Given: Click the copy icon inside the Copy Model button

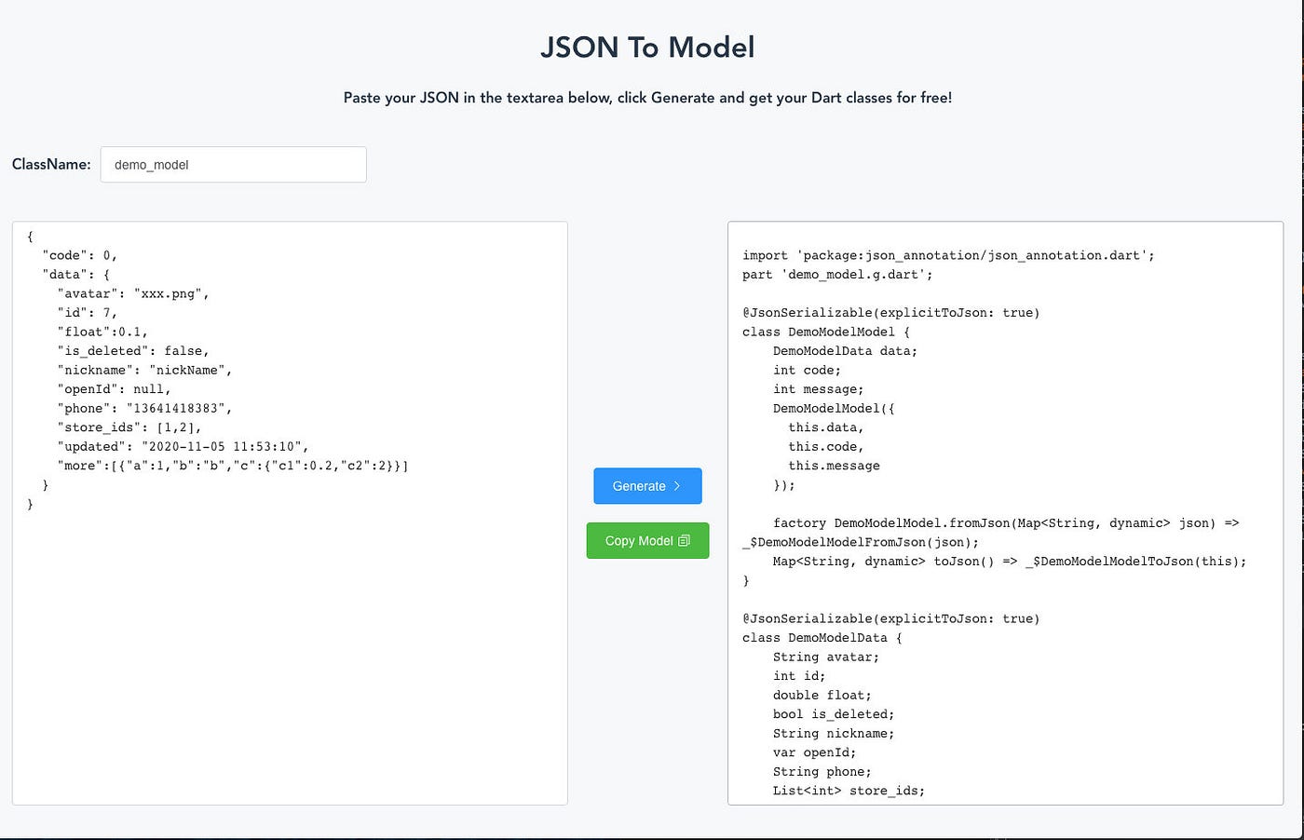Looking at the screenshot, I should (682, 540).
